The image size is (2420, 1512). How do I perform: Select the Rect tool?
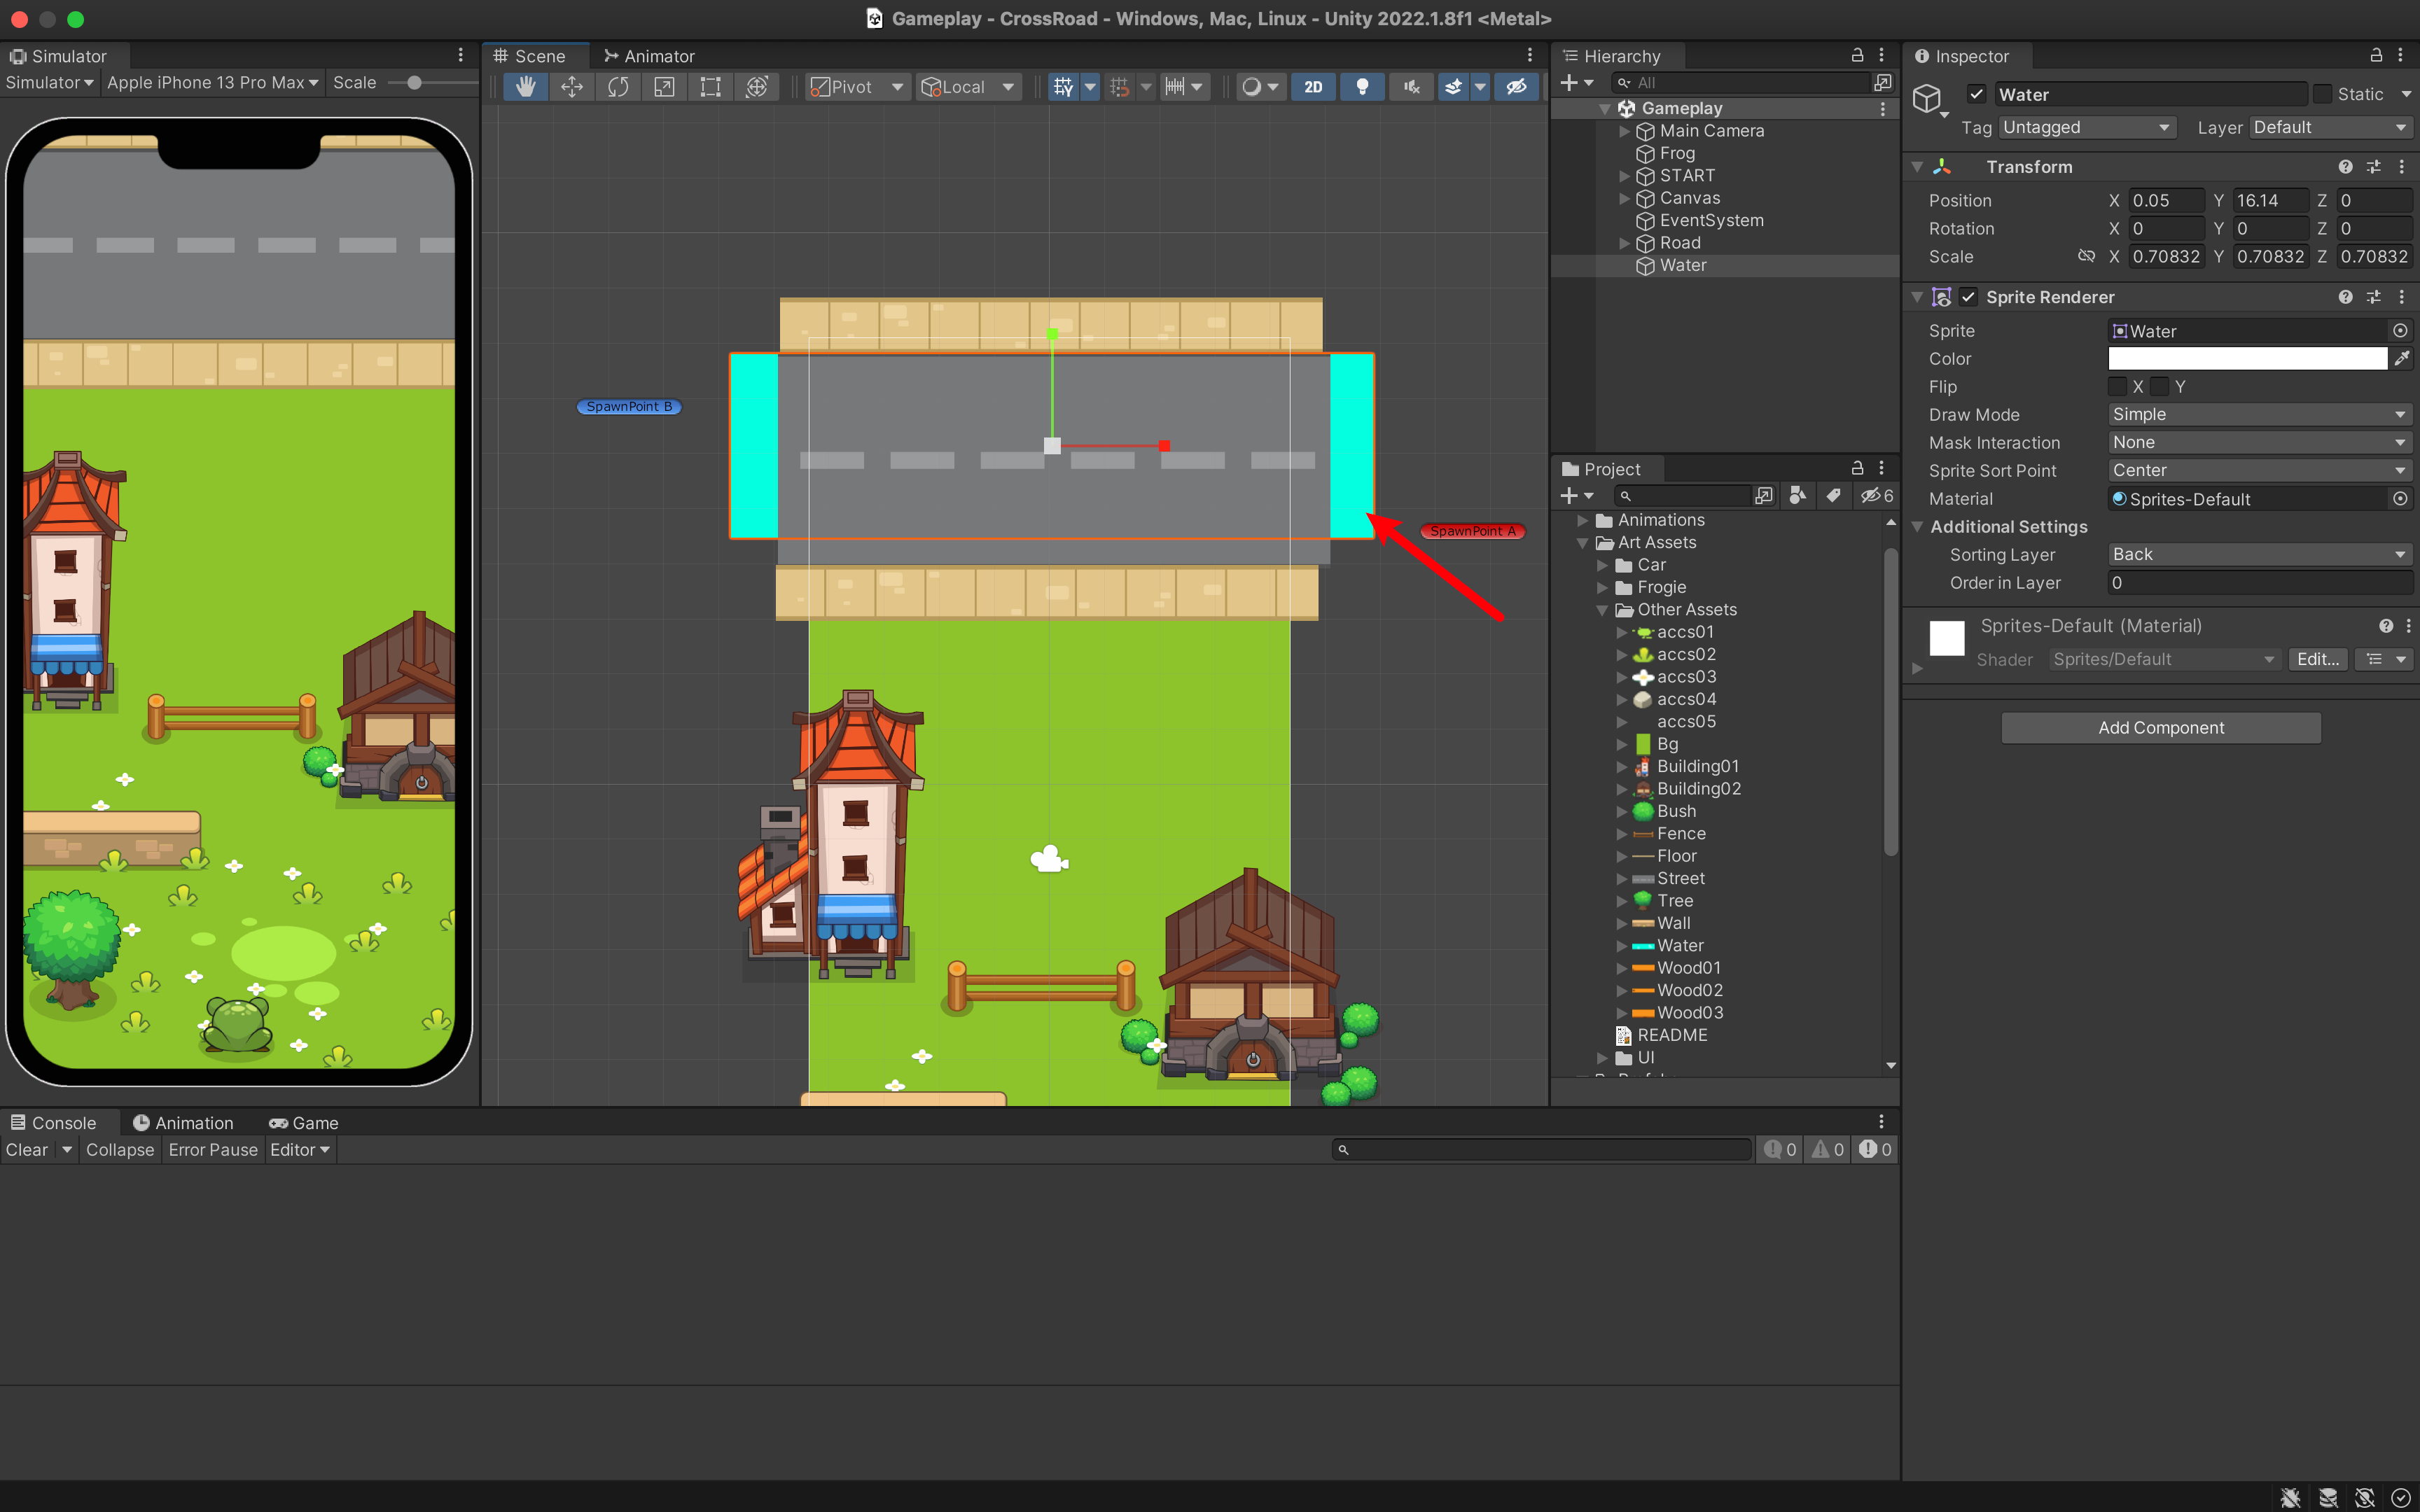(x=710, y=87)
